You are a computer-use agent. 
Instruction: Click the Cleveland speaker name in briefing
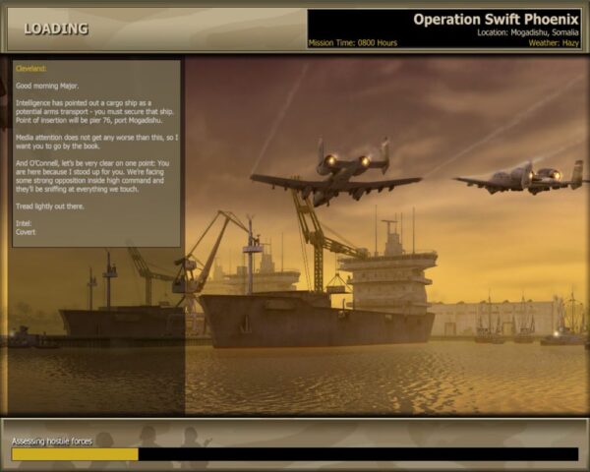tap(31, 69)
